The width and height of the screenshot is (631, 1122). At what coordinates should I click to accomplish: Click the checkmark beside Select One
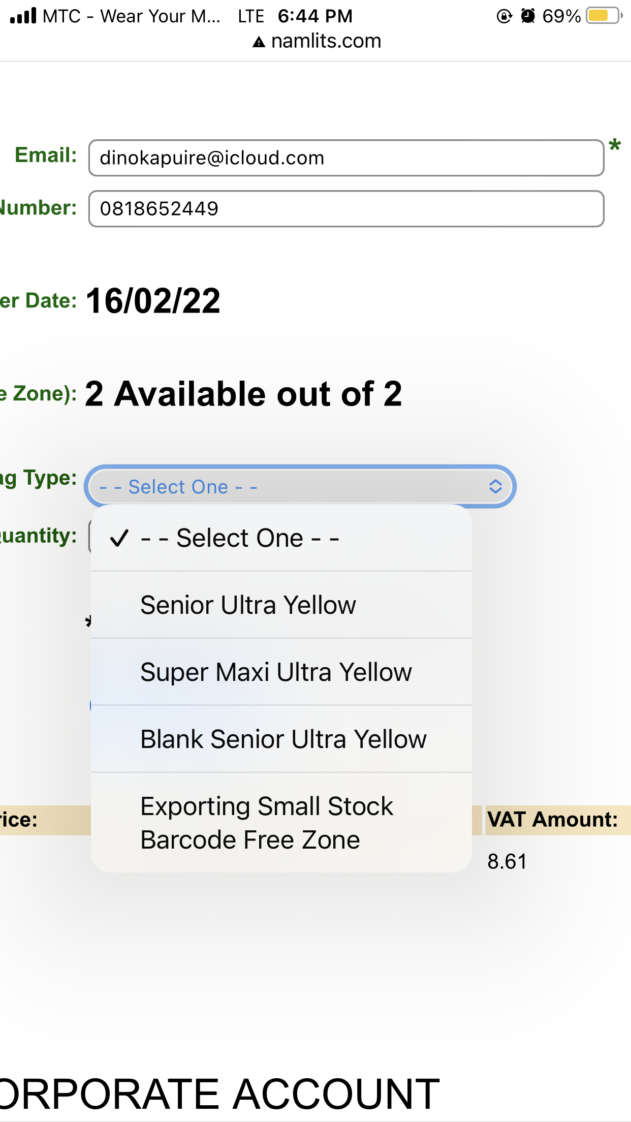(119, 538)
